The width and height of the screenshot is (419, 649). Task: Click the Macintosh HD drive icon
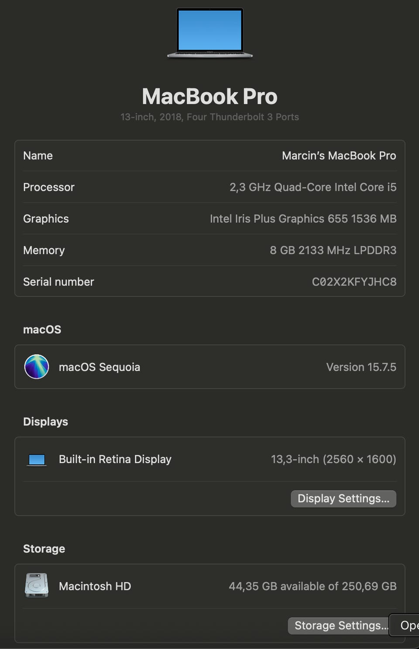pos(37,586)
